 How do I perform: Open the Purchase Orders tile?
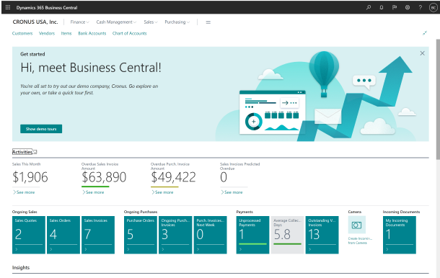[141, 235]
